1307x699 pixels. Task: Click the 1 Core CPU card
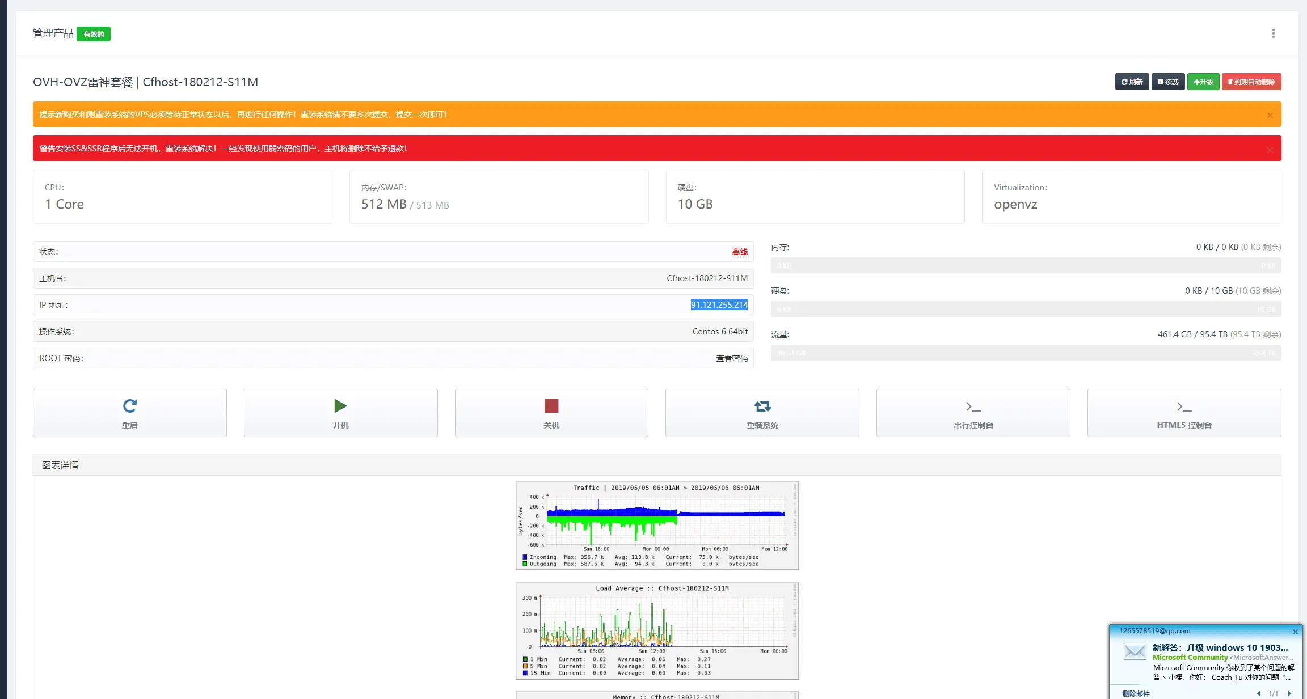[x=183, y=197]
